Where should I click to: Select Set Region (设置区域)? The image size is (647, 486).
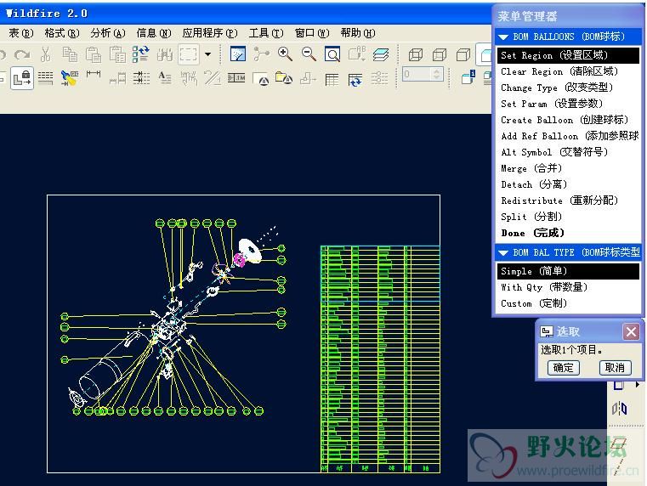(x=568, y=55)
